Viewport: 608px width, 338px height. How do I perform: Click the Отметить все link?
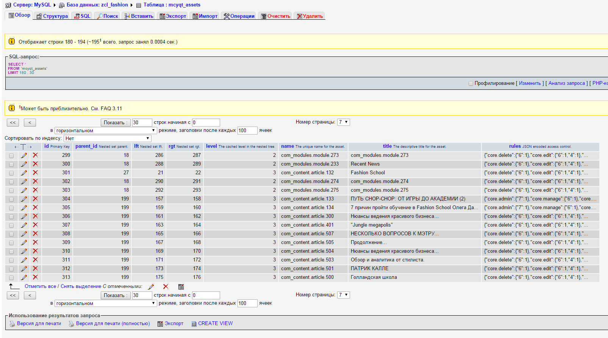click(41, 286)
